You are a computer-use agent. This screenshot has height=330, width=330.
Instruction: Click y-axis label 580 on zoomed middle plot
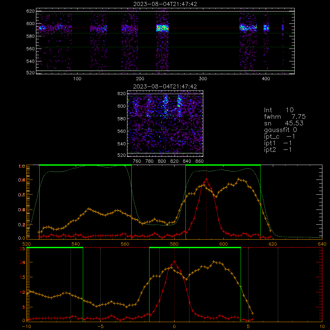click(x=121, y=119)
